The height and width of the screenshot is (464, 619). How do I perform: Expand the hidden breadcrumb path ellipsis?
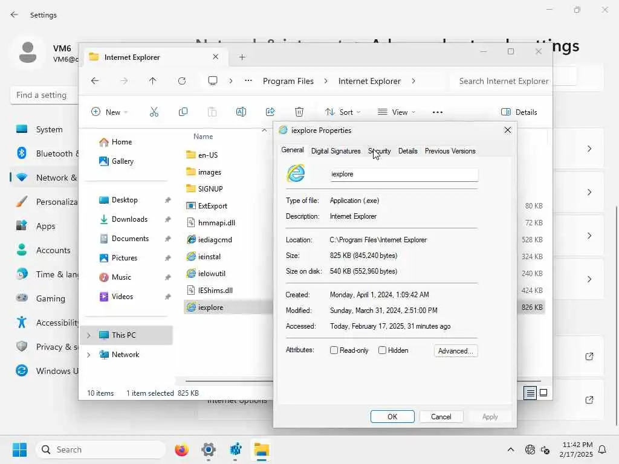pyautogui.click(x=248, y=81)
